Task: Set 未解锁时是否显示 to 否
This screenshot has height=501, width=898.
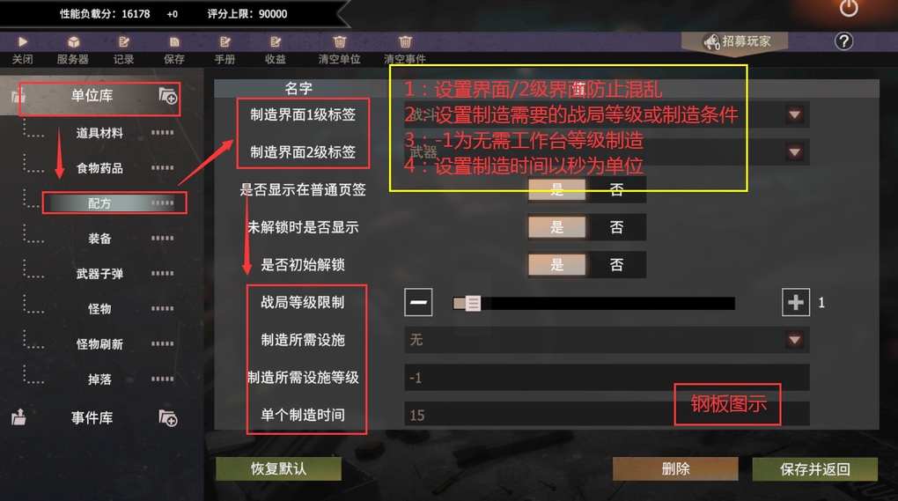Action: click(x=616, y=227)
